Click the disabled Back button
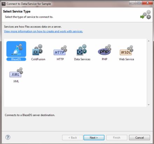Screen dimensions: 154x144 (x=72, y=138)
